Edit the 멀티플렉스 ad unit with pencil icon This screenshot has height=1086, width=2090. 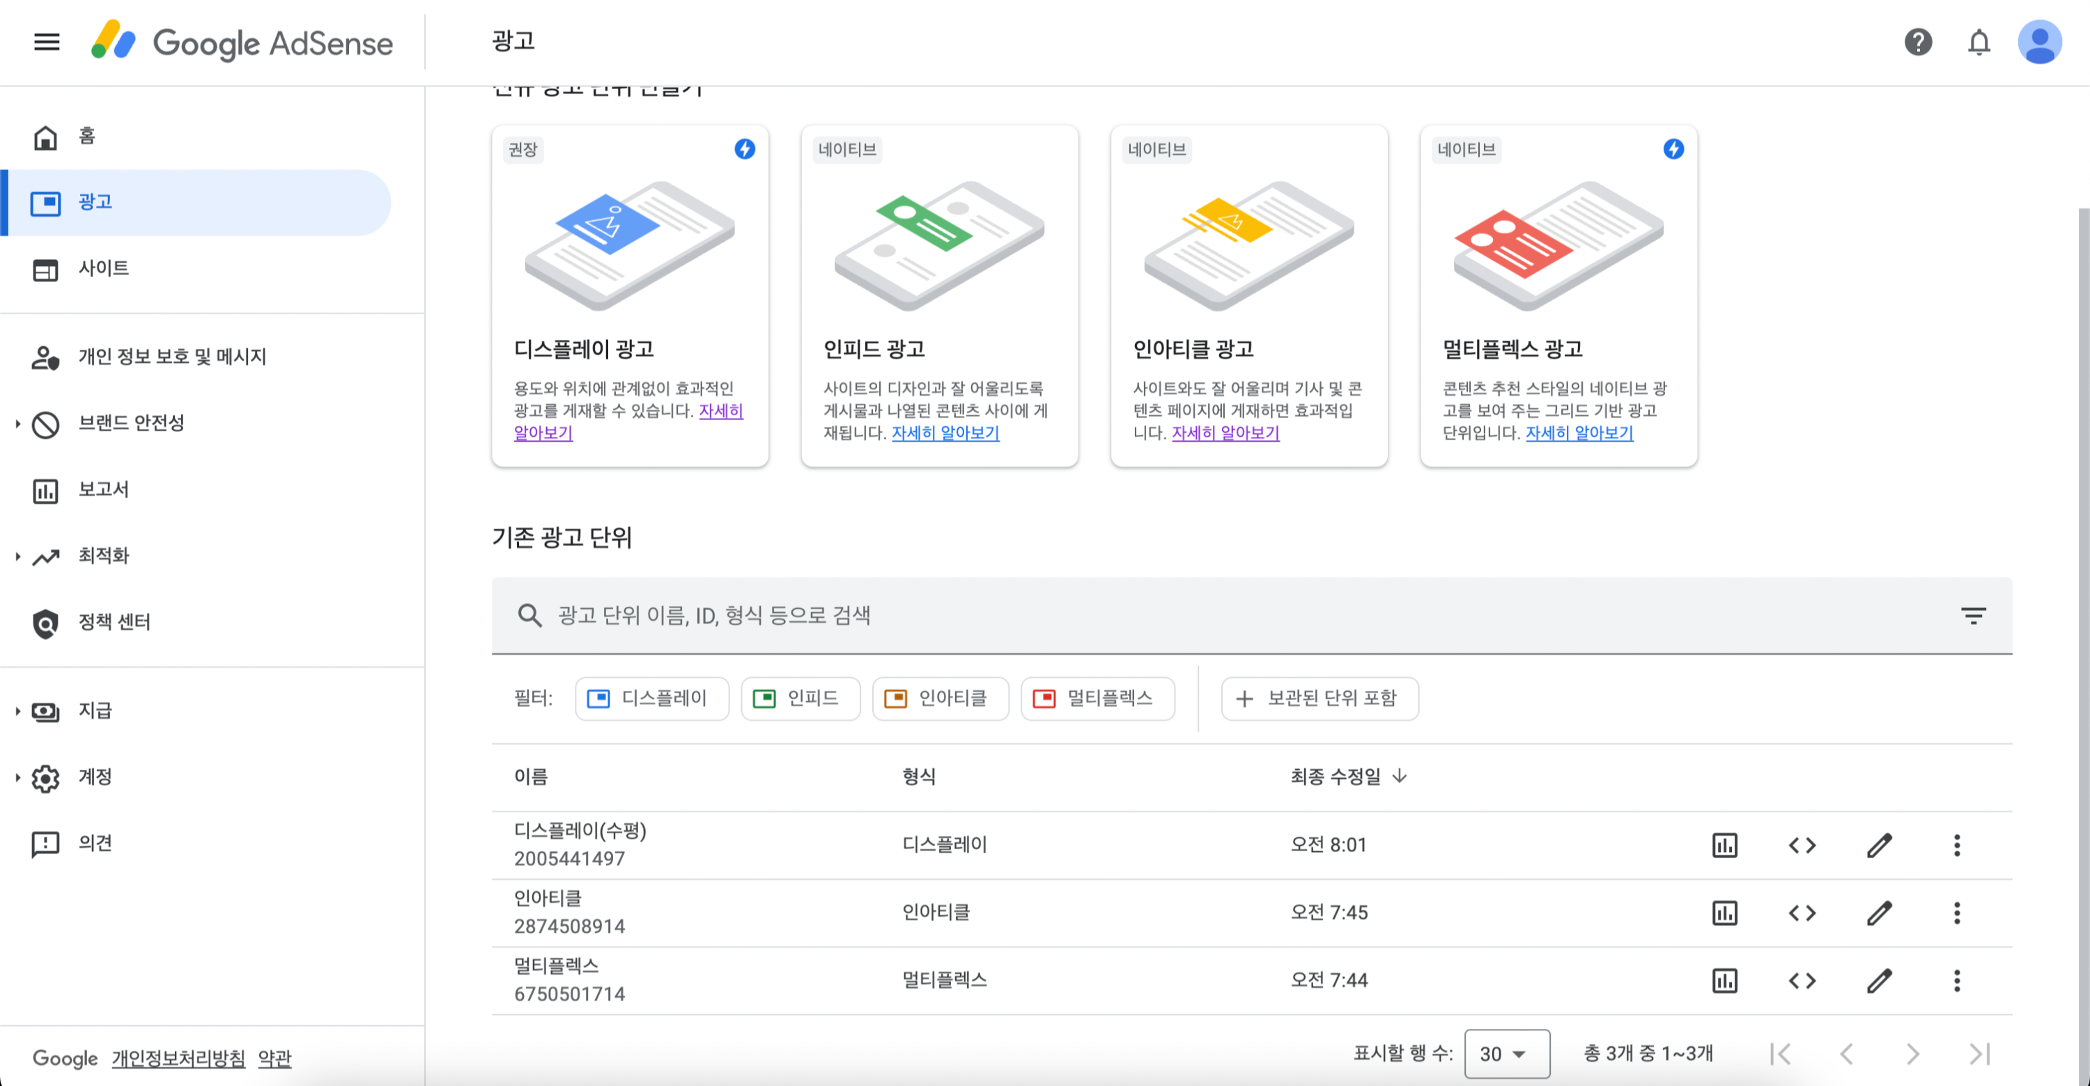(x=1880, y=981)
